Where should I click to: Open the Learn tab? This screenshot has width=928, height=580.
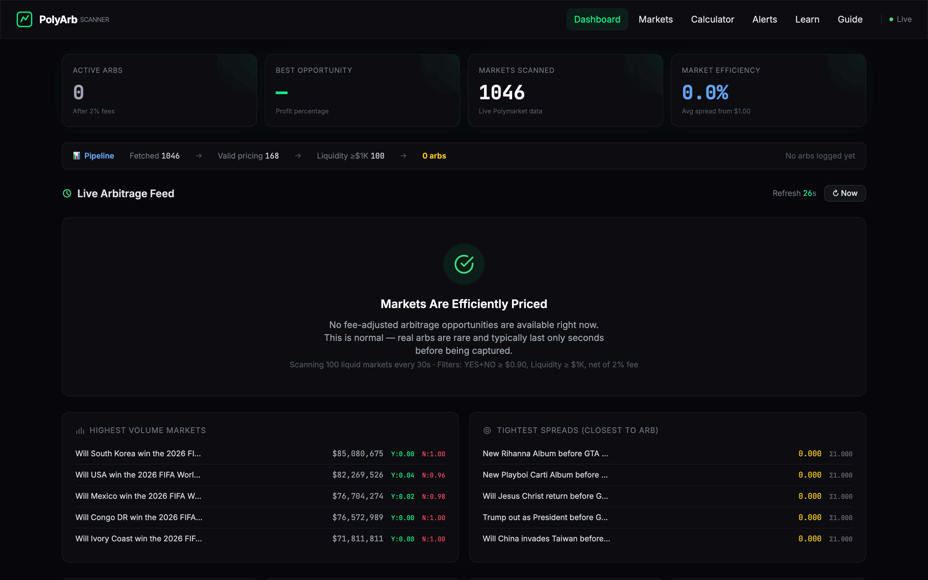807,19
